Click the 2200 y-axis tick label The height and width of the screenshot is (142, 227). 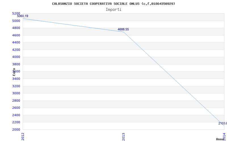(x=16, y=122)
